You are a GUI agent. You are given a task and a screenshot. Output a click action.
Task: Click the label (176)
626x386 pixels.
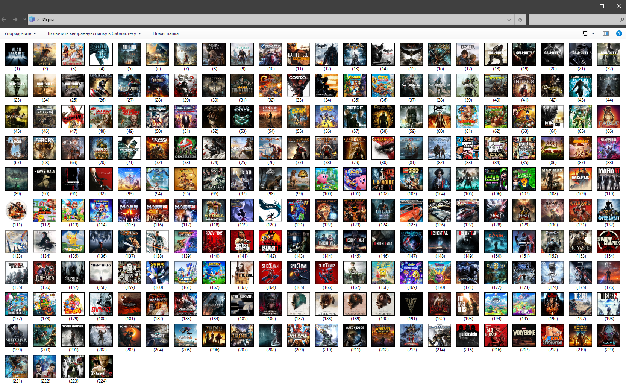[x=609, y=287]
